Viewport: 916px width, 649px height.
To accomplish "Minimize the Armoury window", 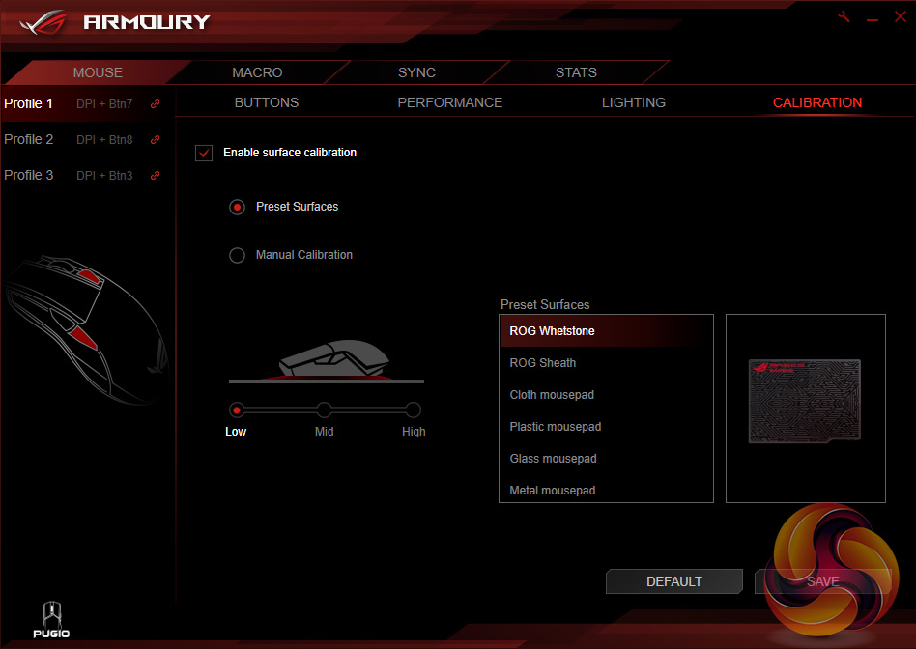I will (873, 18).
